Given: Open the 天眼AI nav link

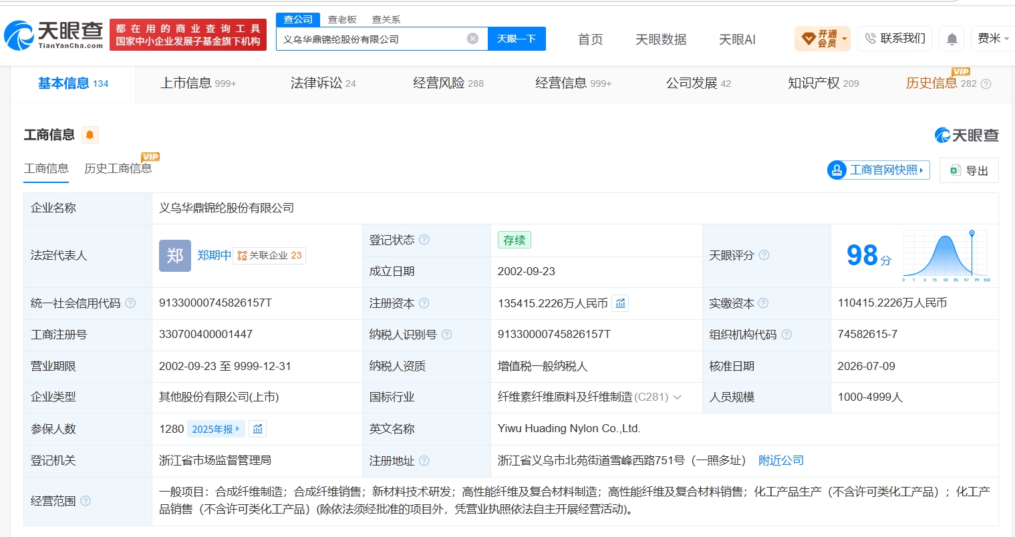Looking at the screenshot, I should [737, 39].
